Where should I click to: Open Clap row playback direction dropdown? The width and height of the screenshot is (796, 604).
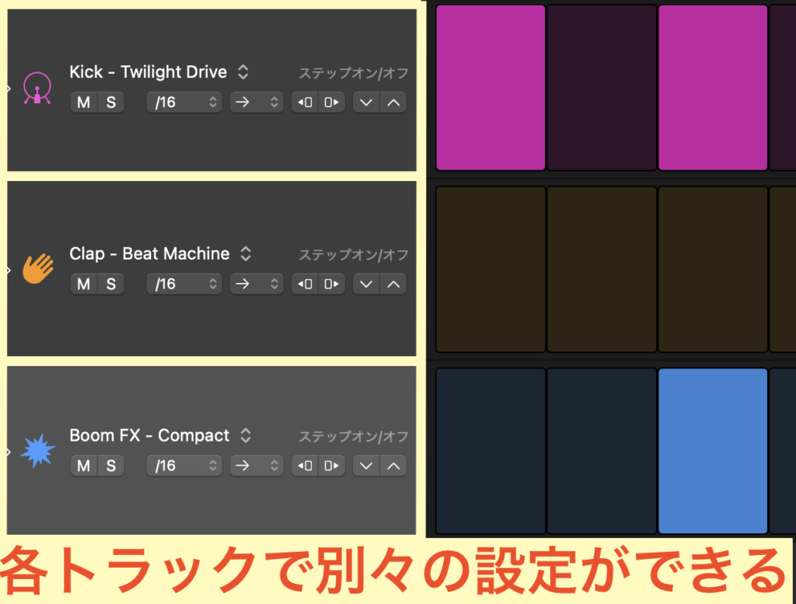[257, 285]
